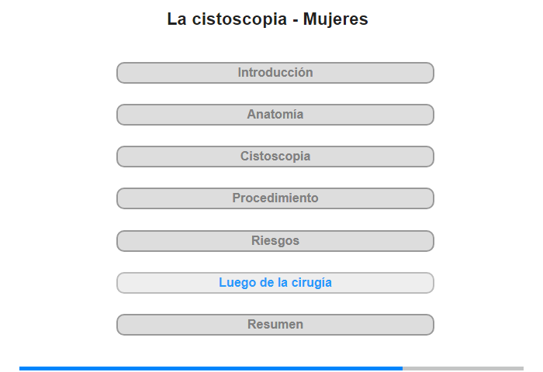Start the Cistoscopia chapter
The image size is (543, 372).
[275, 157]
